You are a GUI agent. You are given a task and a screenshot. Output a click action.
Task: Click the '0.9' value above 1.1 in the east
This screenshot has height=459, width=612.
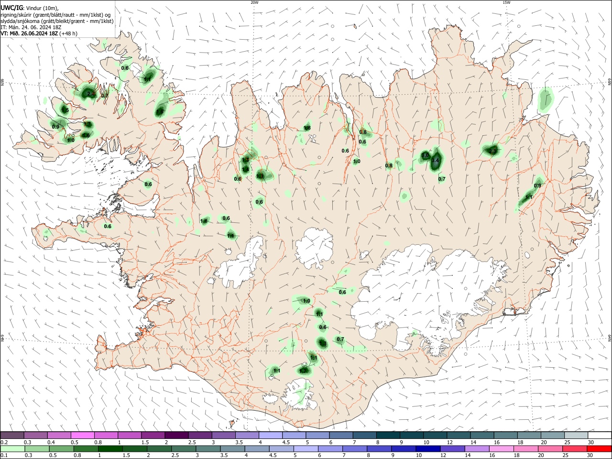point(537,186)
